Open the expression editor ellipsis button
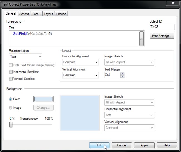181x152 pixels. 141,38
